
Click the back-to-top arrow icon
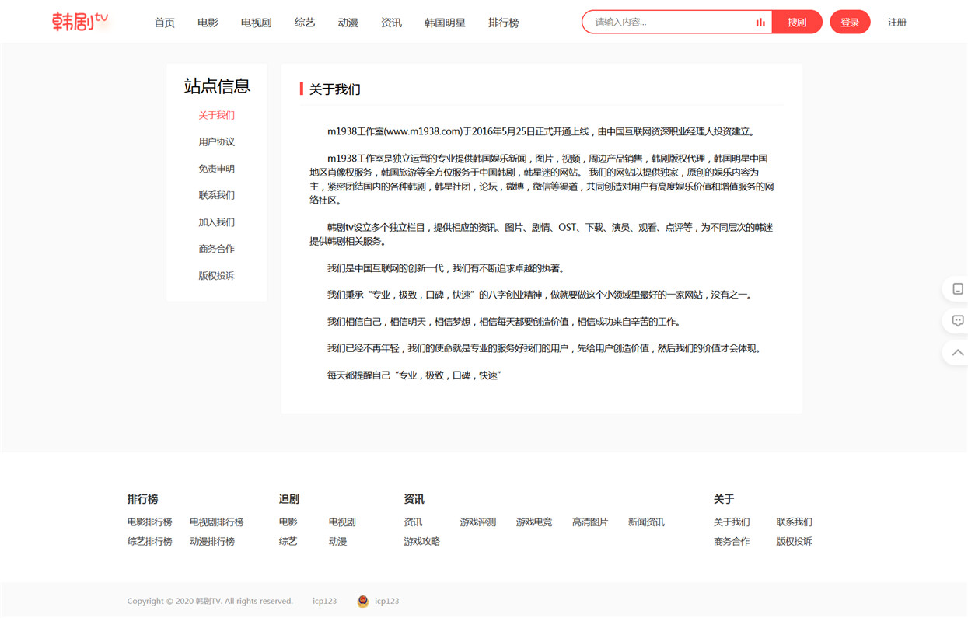958,352
